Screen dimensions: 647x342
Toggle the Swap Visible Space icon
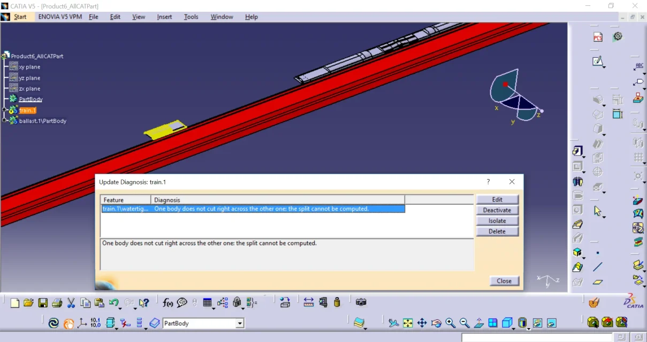pyautogui.click(x=551, y=323)
